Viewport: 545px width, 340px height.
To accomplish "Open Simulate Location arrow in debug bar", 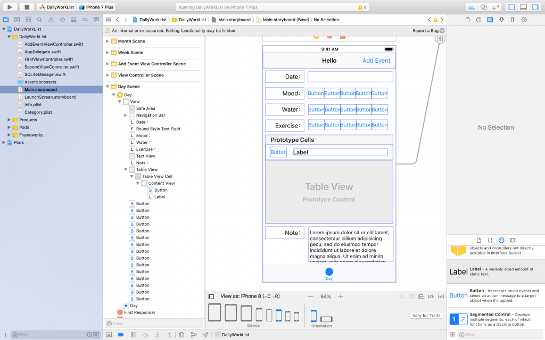I will (x=206, y=335).
